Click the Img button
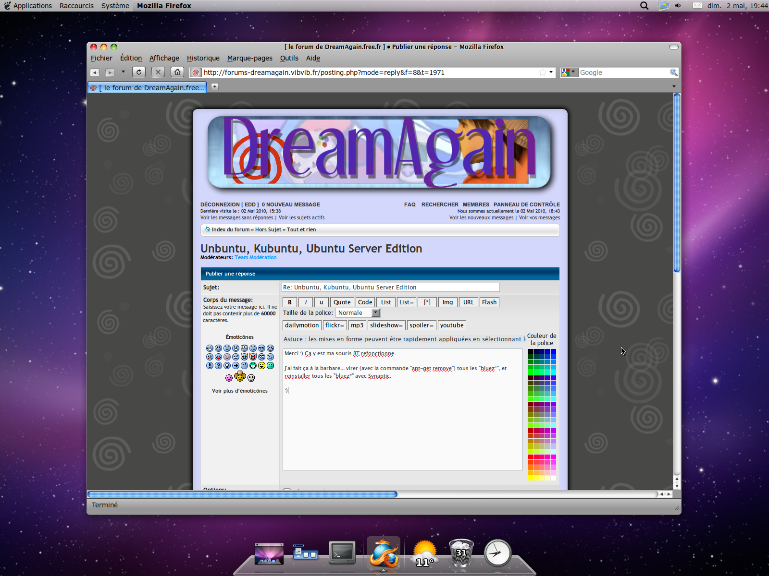Image resolution: width=769 pixels, height=576 pixels. point(447,302)
